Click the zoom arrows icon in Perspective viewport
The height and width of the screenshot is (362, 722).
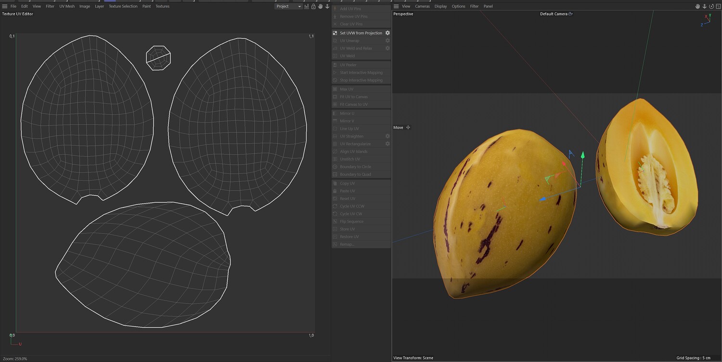click(704, 6)
